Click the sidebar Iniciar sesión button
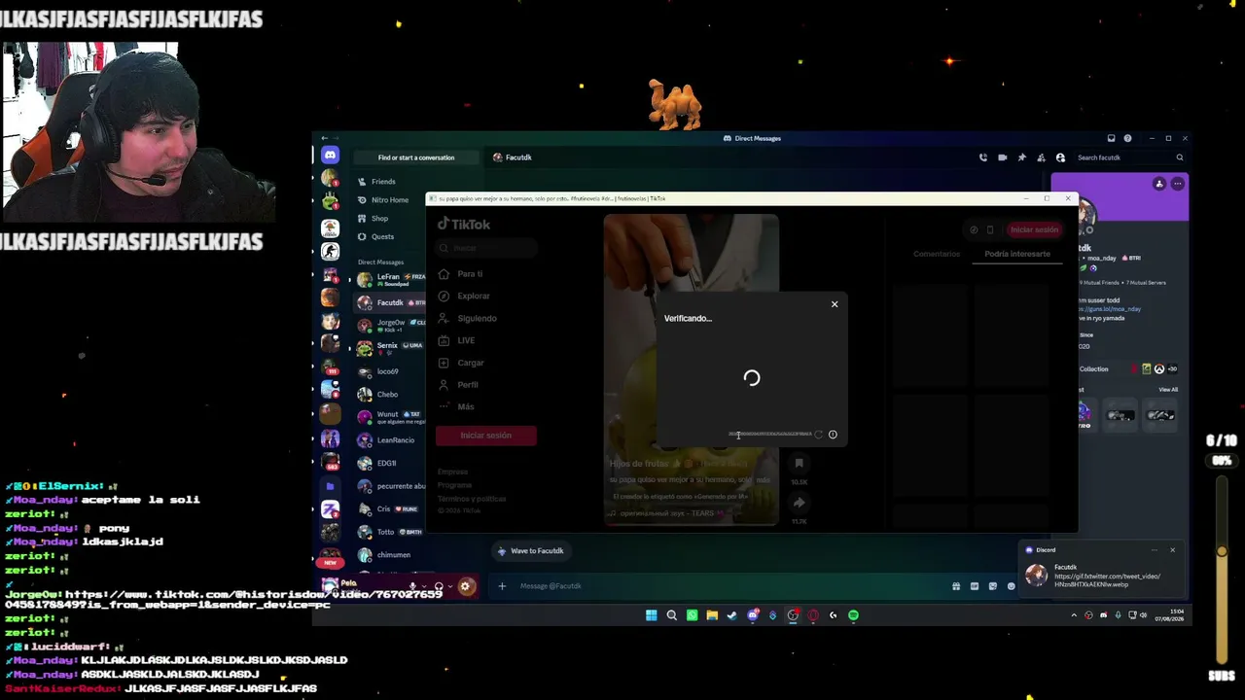 485,436
